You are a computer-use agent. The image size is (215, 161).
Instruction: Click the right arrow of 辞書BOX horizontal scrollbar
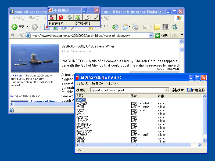[x=200, y=145]
